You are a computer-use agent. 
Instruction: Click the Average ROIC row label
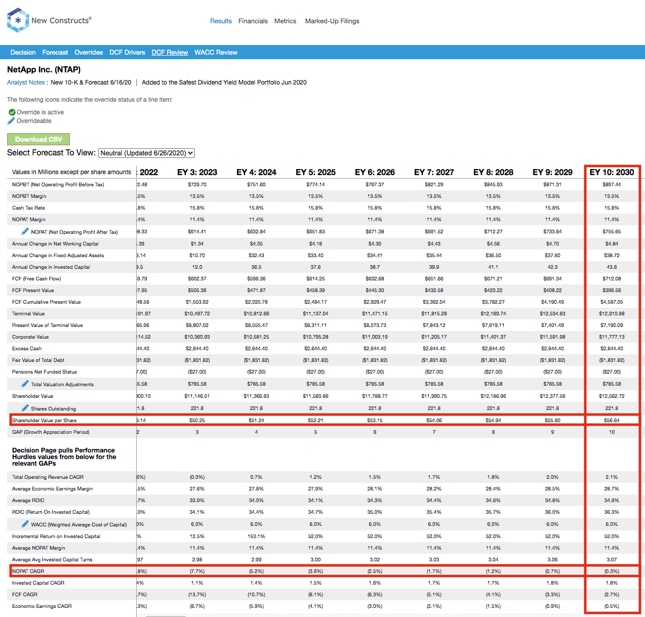click(28, 501)
